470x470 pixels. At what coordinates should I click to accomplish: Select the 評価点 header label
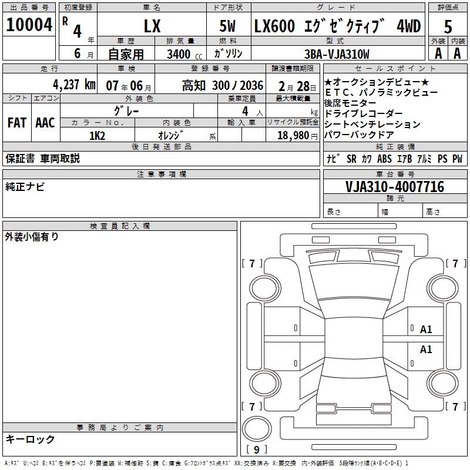(x=448, y=8)
